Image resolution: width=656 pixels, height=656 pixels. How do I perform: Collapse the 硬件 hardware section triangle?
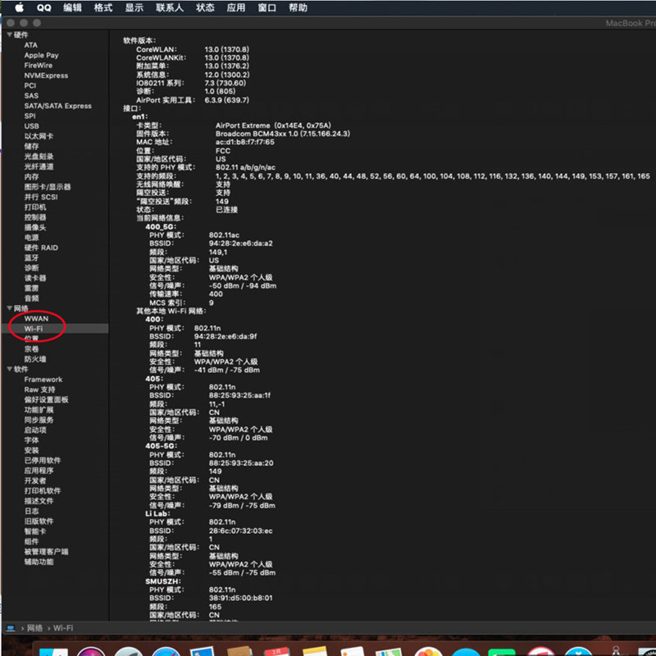[10, 34]
